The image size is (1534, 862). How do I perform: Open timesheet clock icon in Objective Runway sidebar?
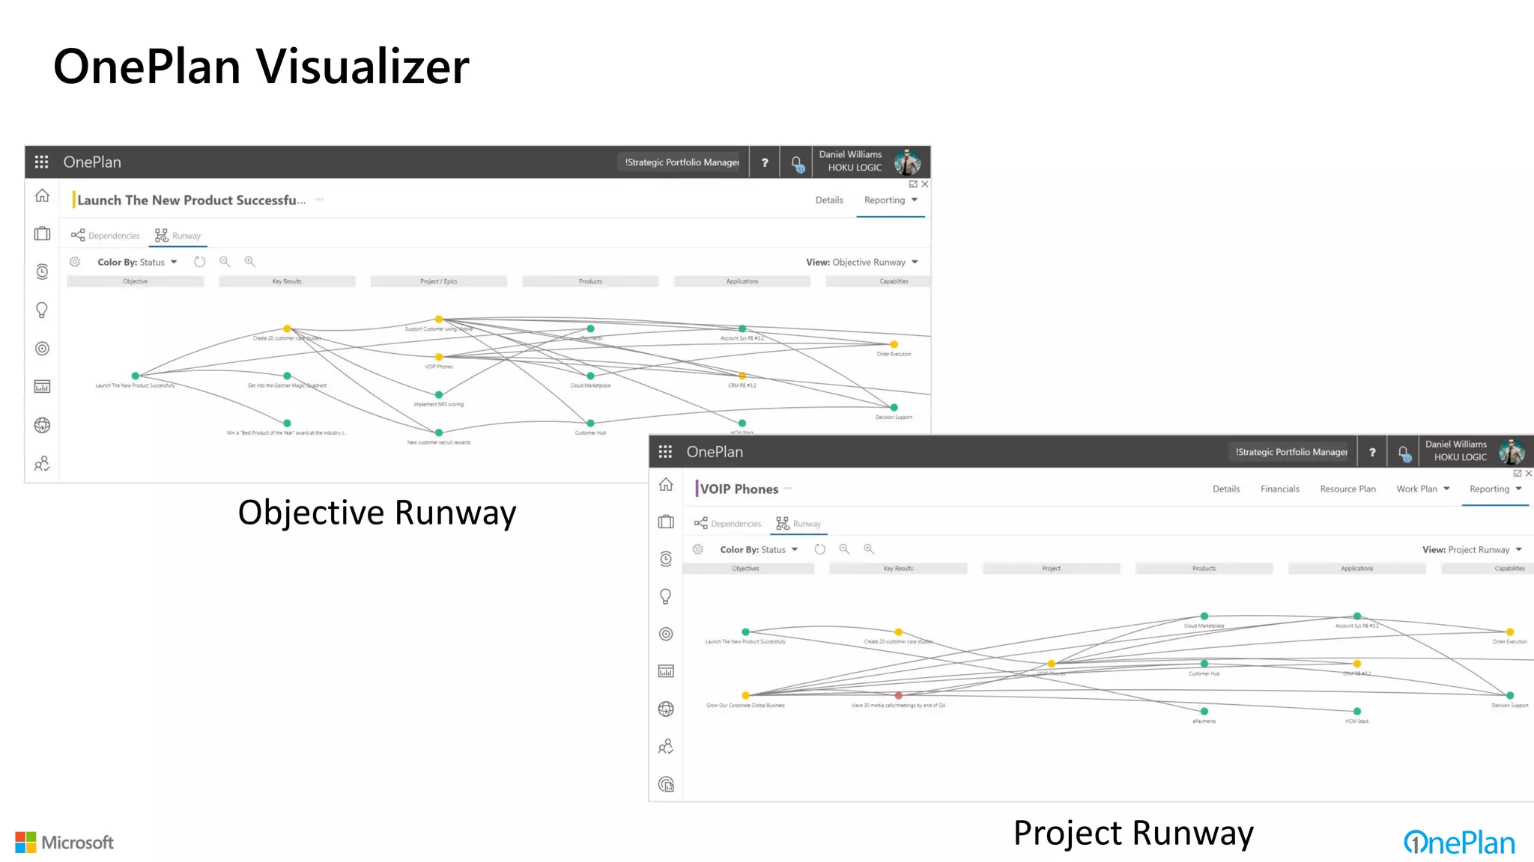(42, 272)
